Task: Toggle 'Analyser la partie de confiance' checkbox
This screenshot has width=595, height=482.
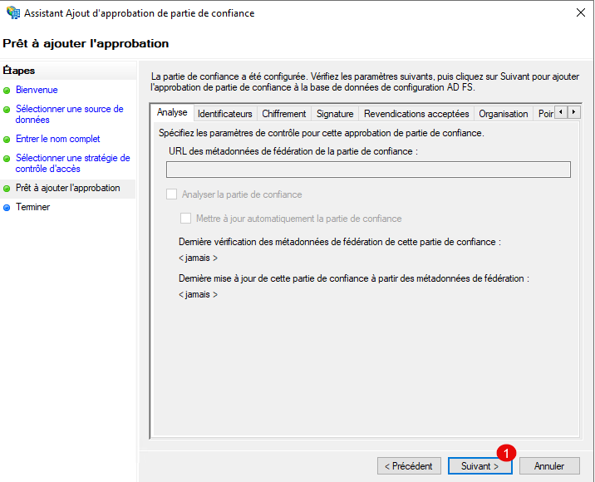Action: [172, 194]
